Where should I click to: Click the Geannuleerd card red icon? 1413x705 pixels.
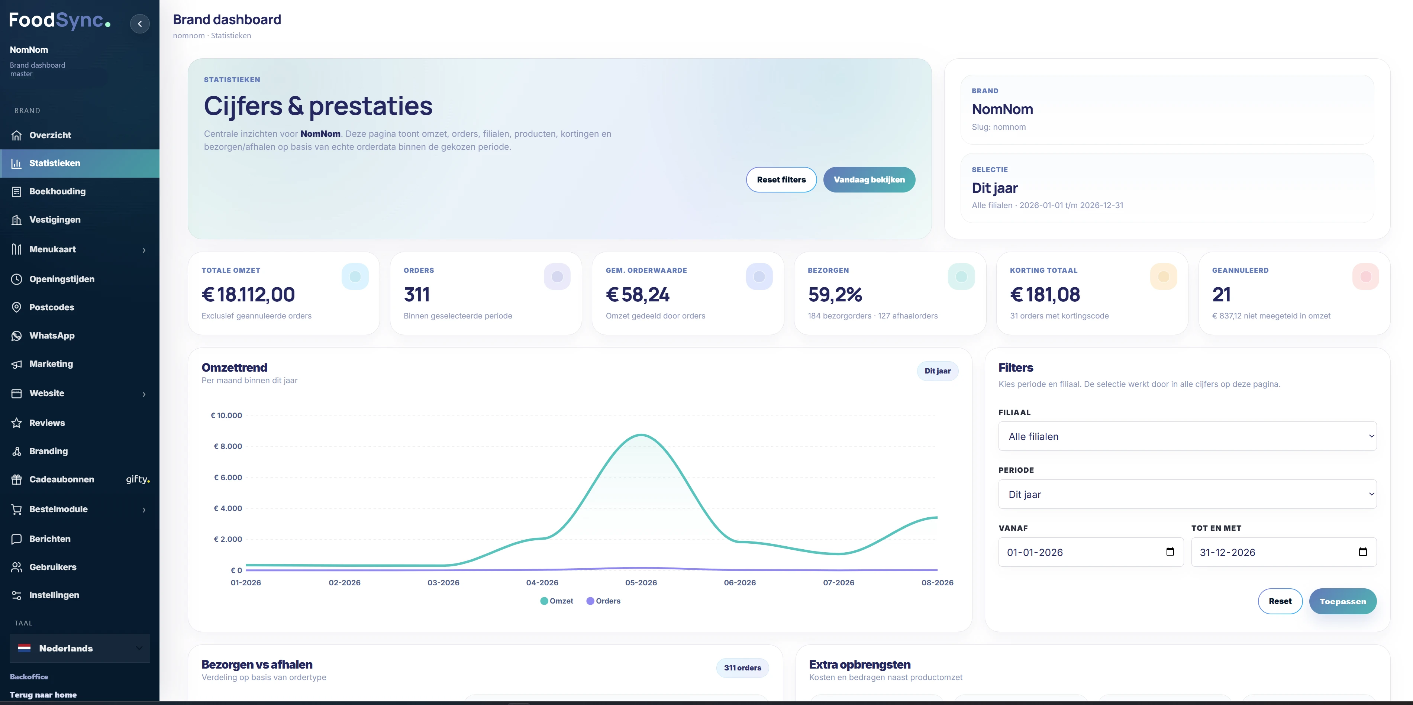coord(1366,276)
